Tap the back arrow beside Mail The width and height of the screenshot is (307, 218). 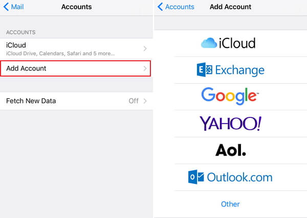(x=5, y=7)
